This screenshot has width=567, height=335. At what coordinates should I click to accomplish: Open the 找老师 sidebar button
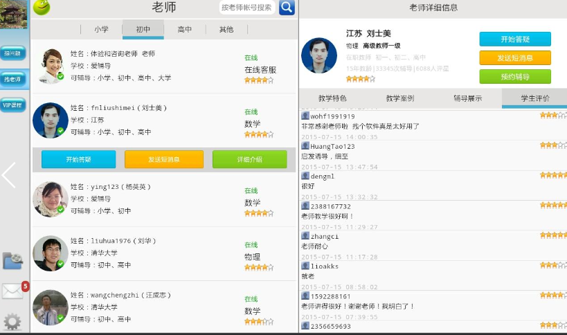(x=12, y=79)
